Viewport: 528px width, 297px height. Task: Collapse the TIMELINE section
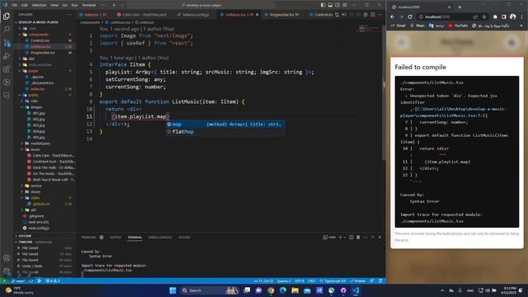[26, 242]
